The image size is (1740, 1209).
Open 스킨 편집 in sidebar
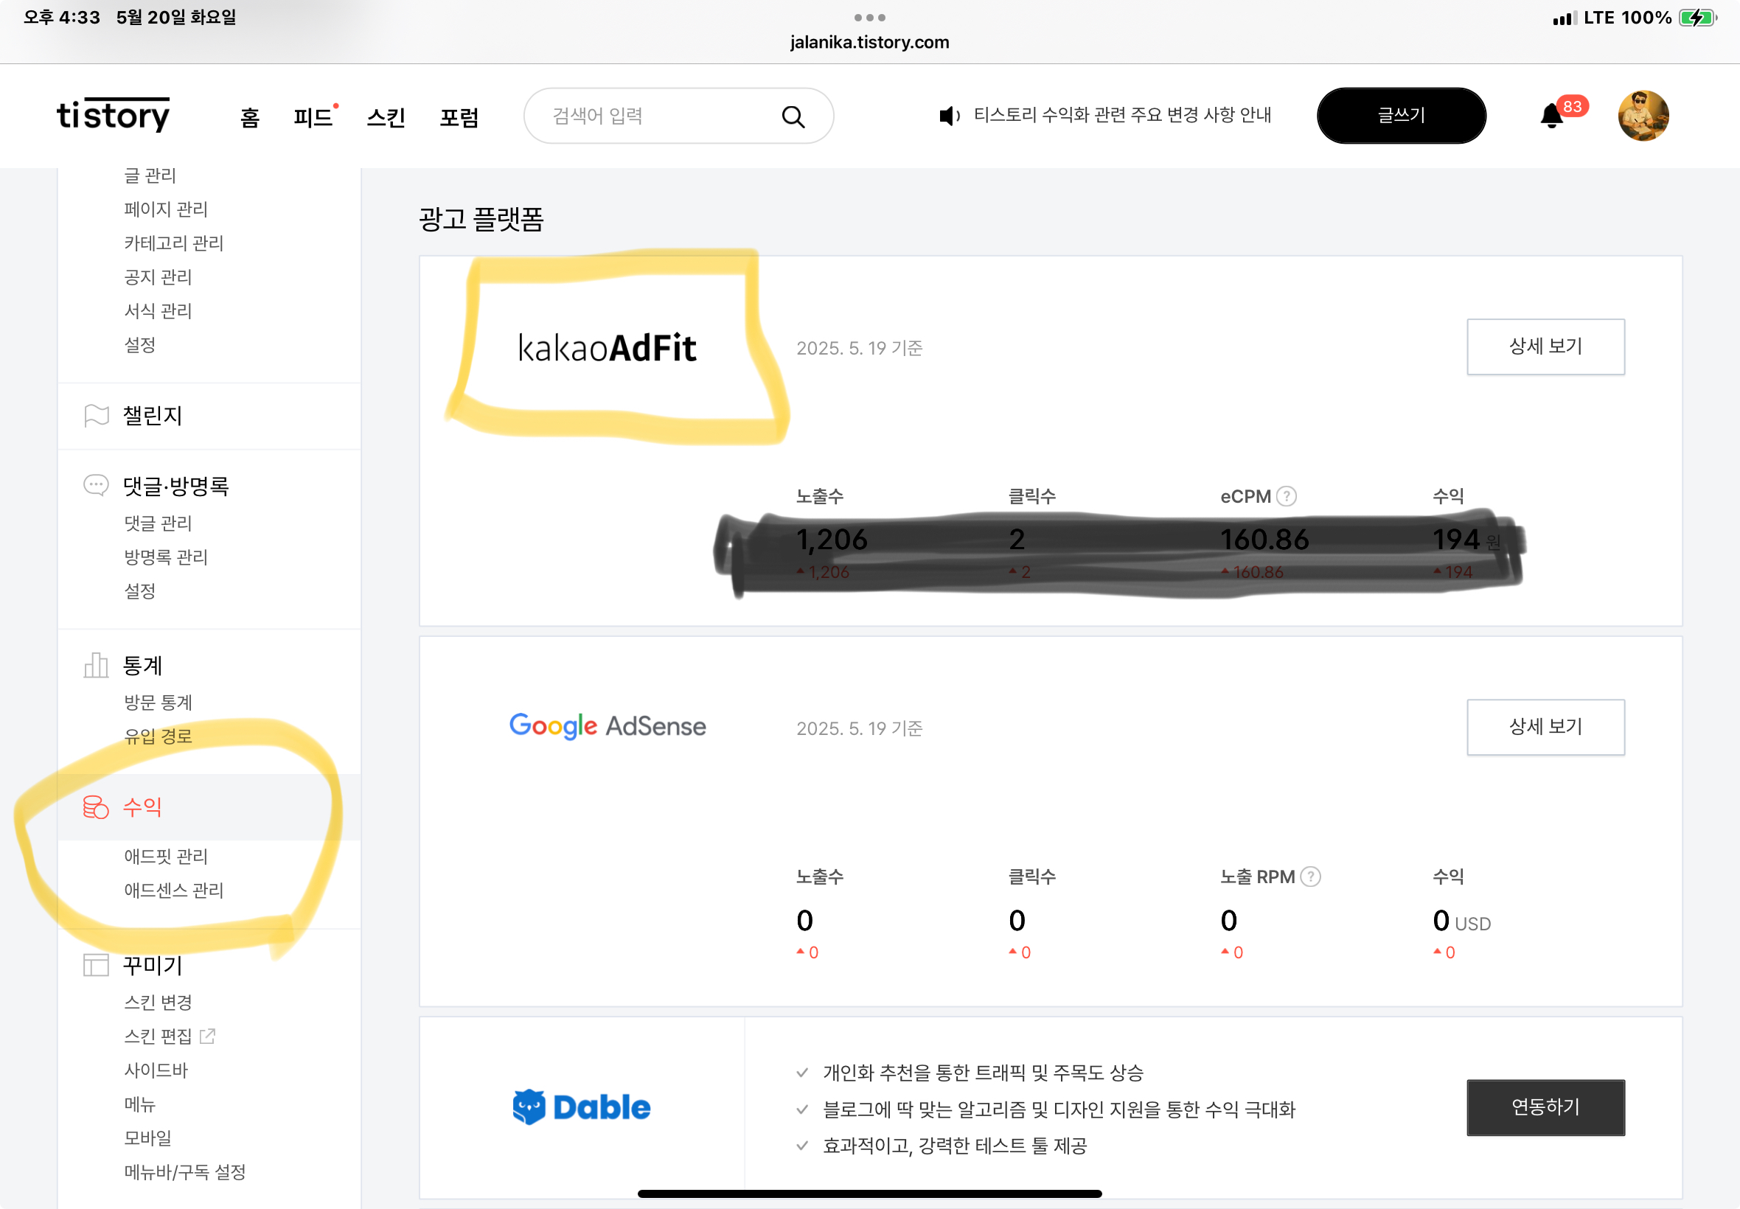click(158, 1036)
